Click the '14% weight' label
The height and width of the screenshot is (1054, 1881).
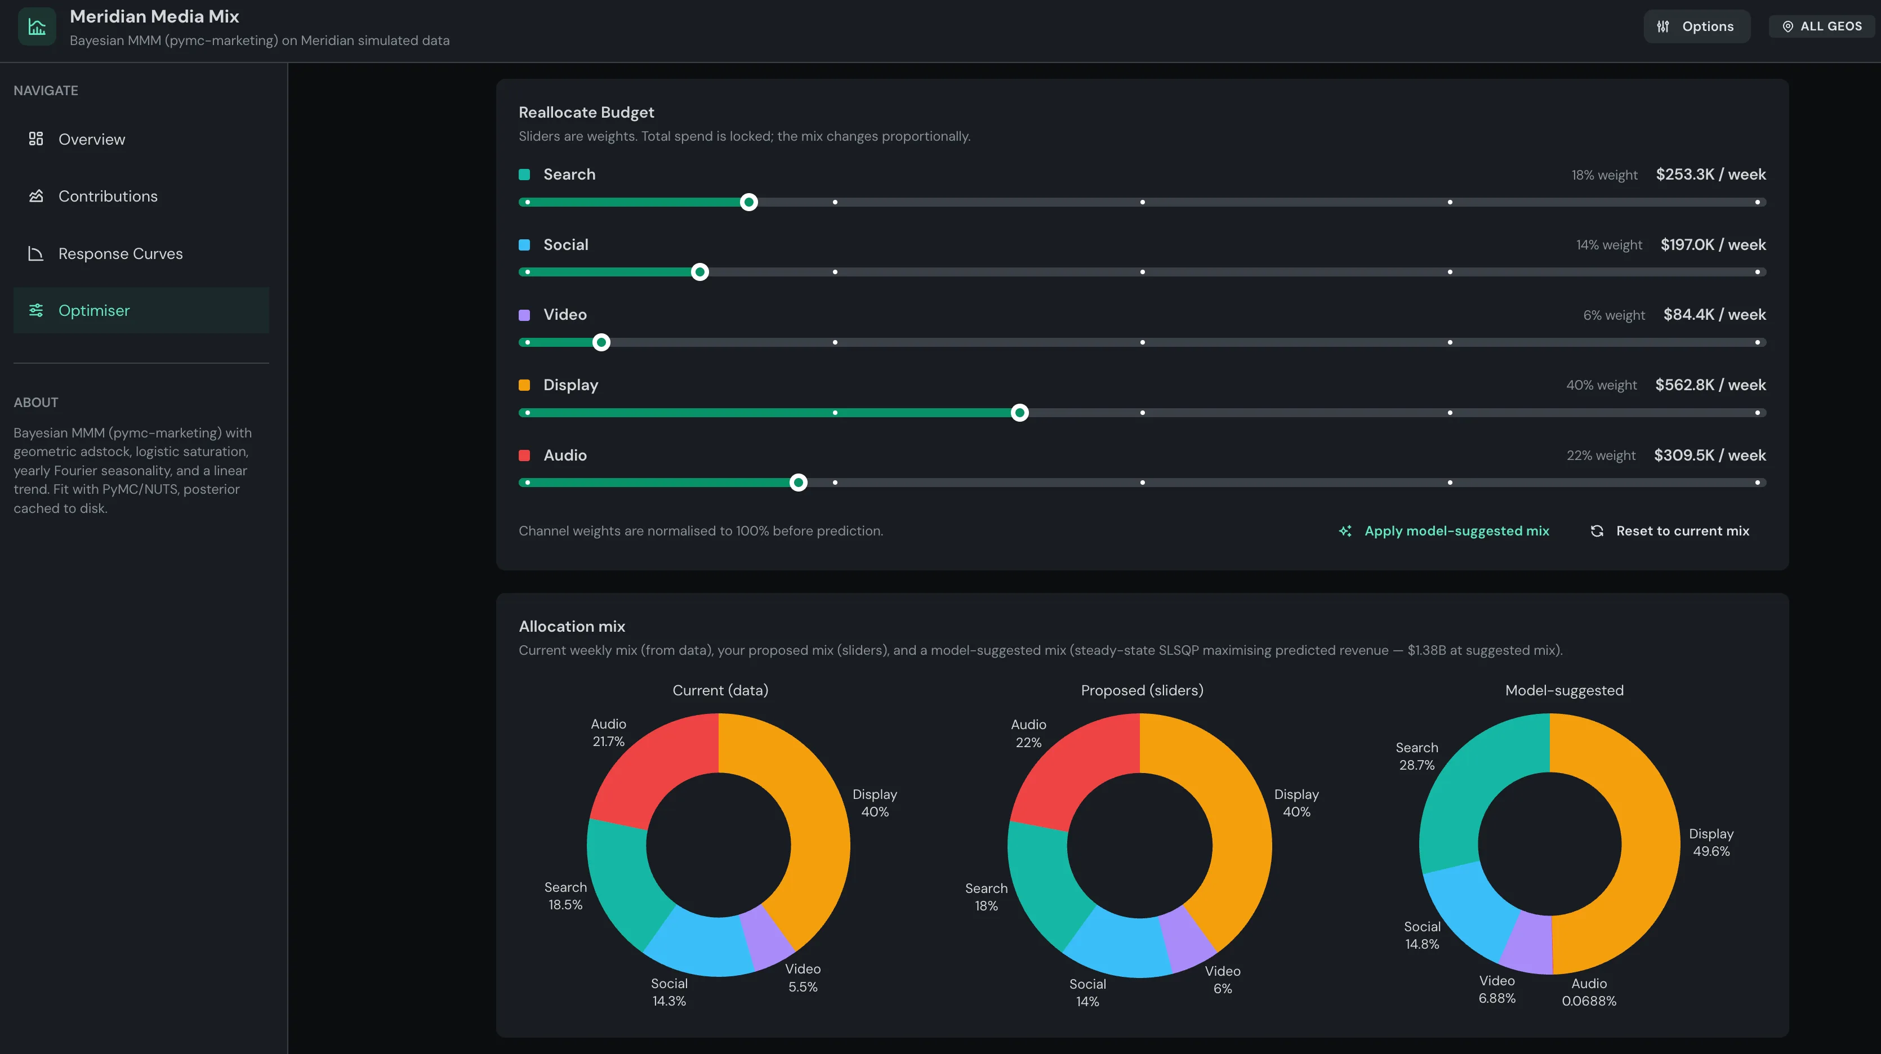tap(1608, 245)
